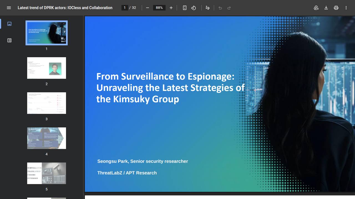
Task: Print the document
Action: pyautogui.click(x=336, y=8)
